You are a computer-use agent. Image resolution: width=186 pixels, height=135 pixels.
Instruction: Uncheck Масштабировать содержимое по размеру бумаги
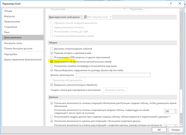pyautogui.click(x=52, y=70)
